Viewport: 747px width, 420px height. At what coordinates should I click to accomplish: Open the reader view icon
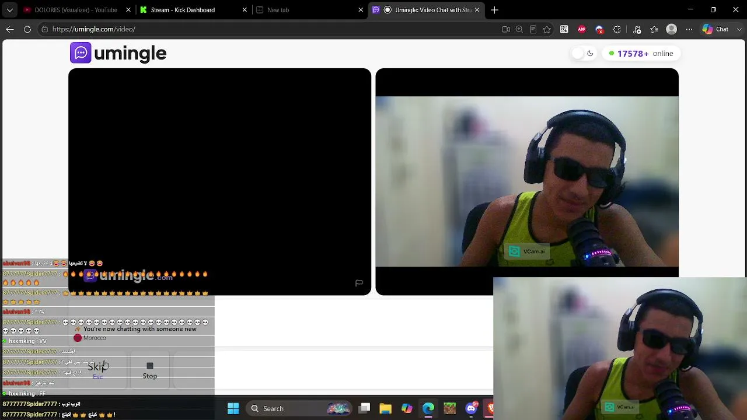[x=533, y=29]
